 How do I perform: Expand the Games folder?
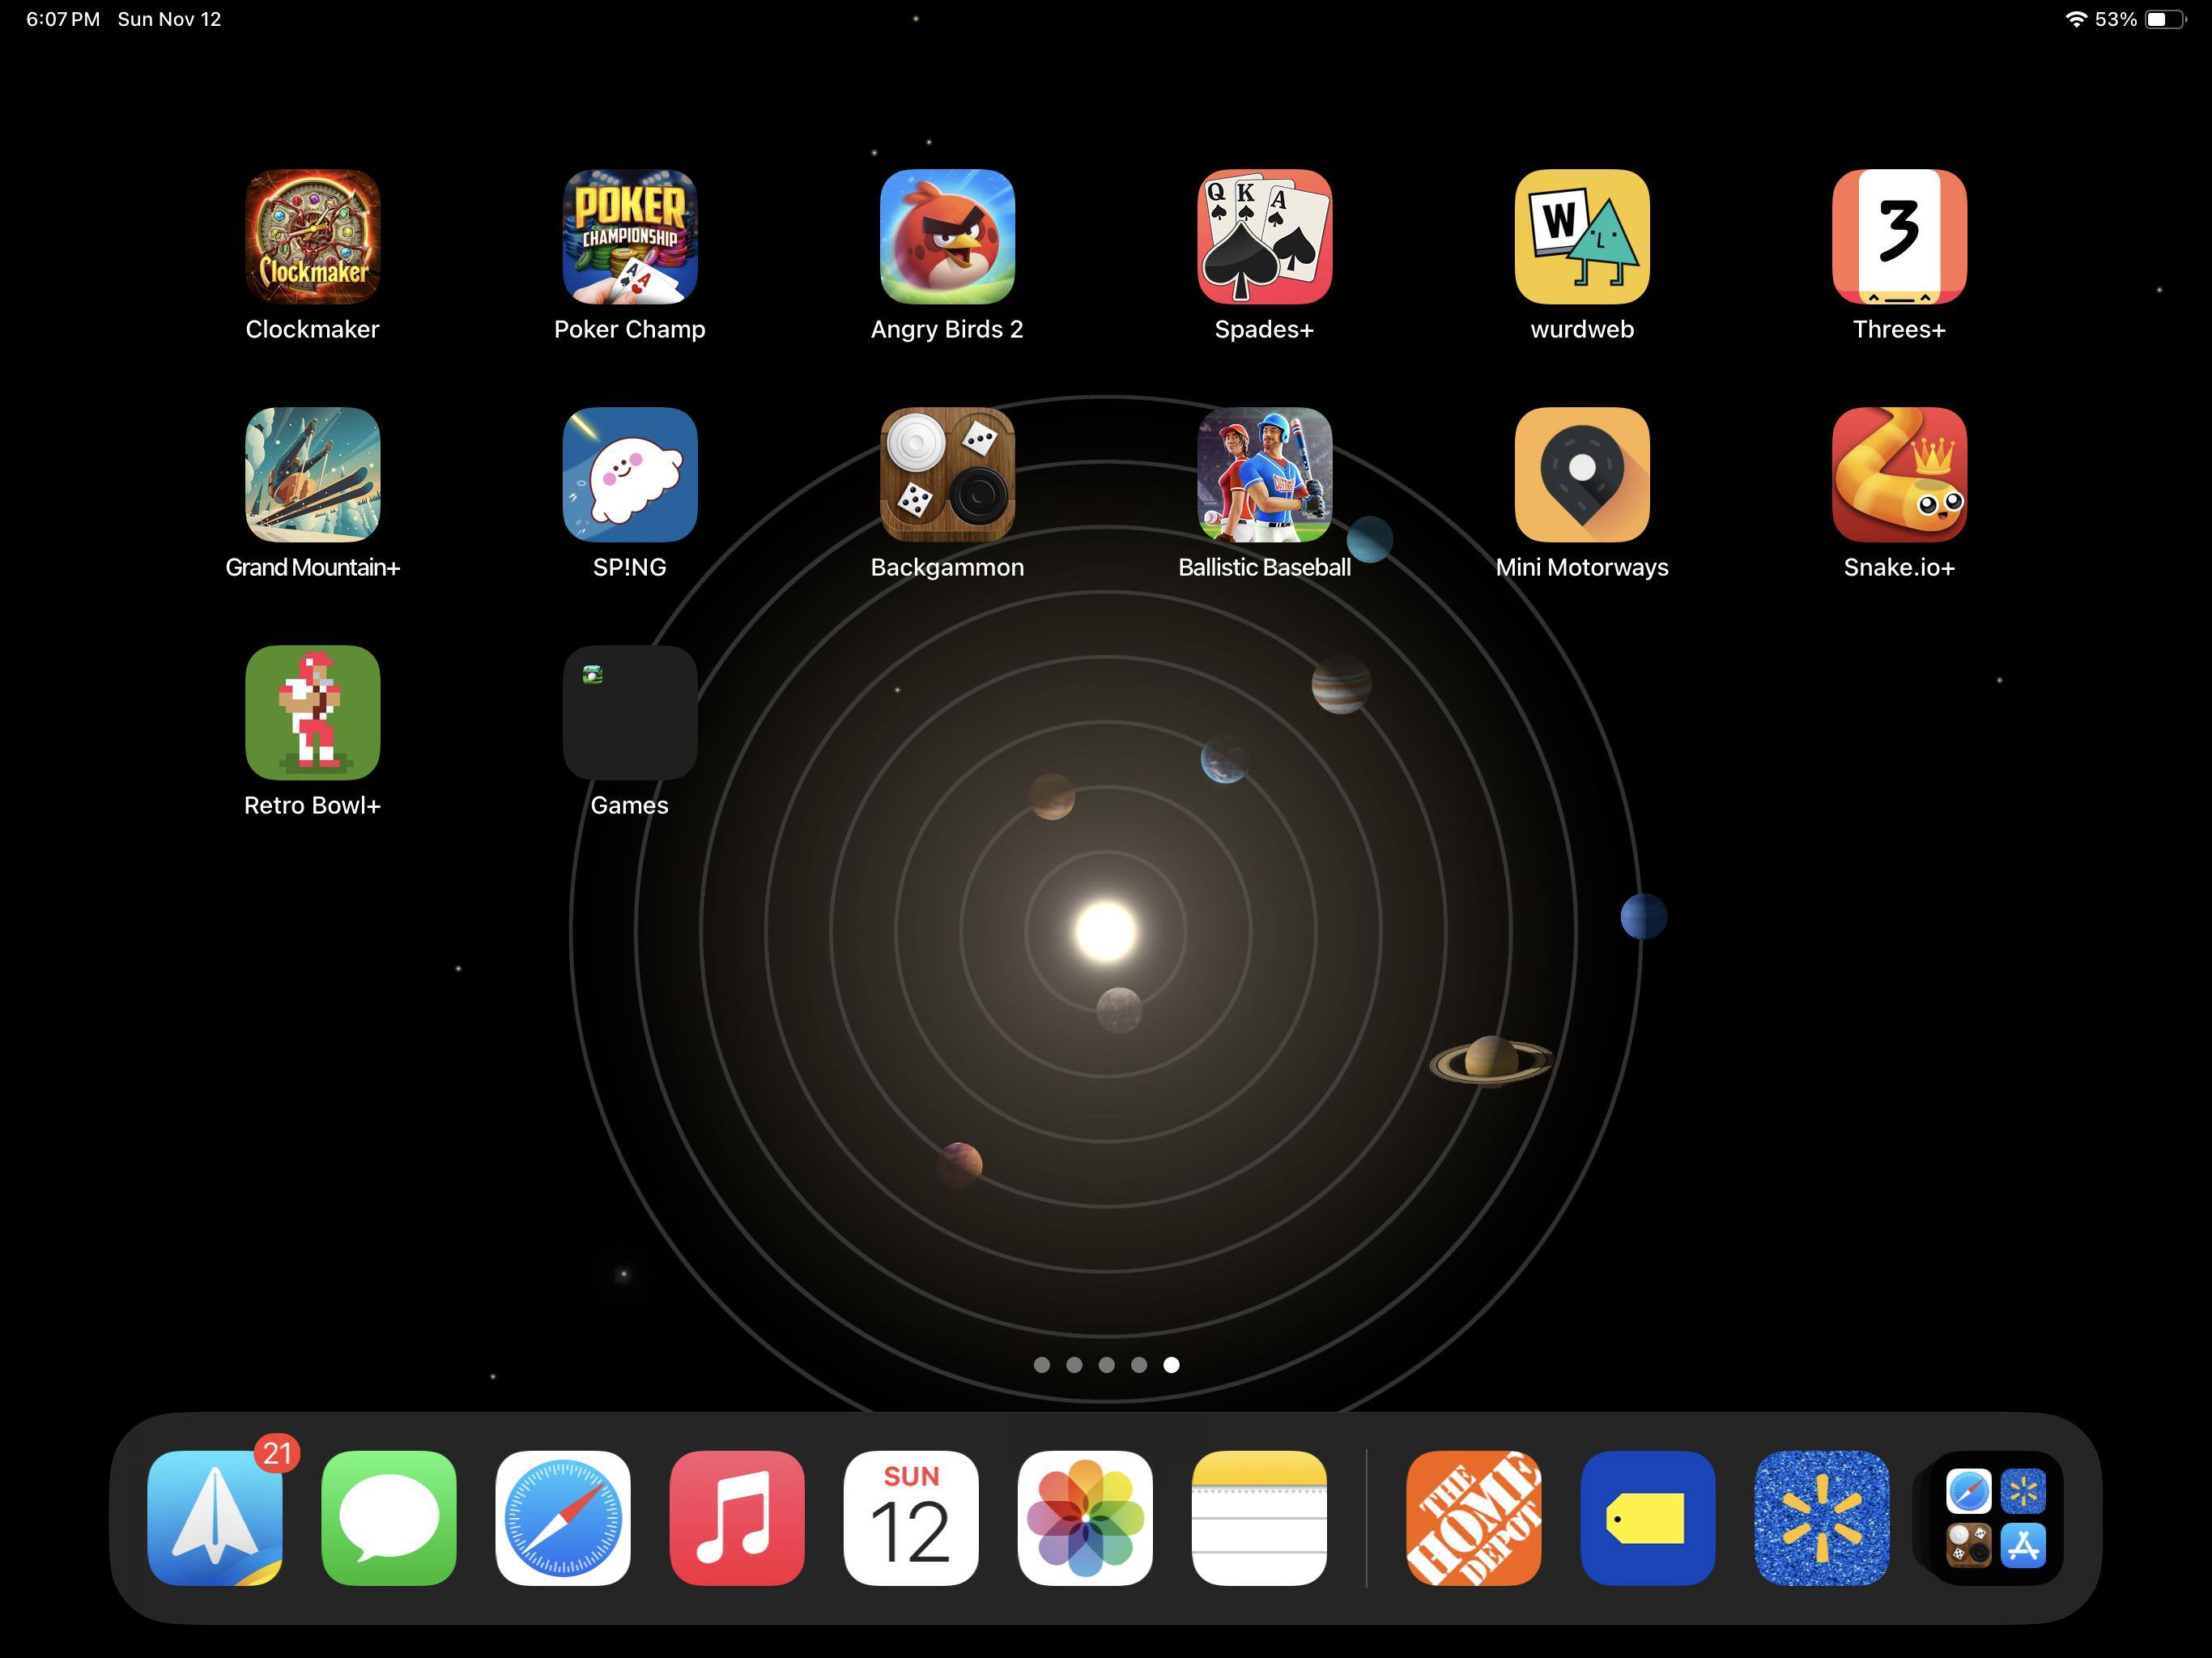click(629, 713)
